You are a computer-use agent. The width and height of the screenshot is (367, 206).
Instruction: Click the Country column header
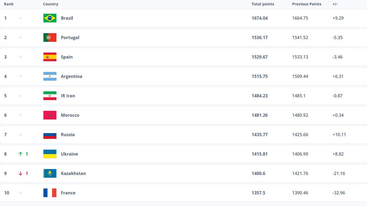pyautogui.click(x=50, y=4)
